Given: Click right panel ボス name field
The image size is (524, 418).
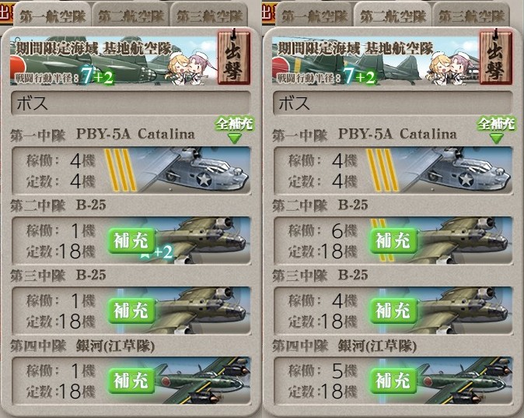Looking at the screenshot, I should [393, 103].
